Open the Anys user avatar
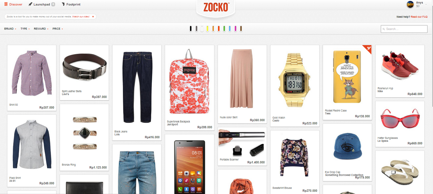The height and width of the screenshot is (194, 433). (x=410, y=5)
